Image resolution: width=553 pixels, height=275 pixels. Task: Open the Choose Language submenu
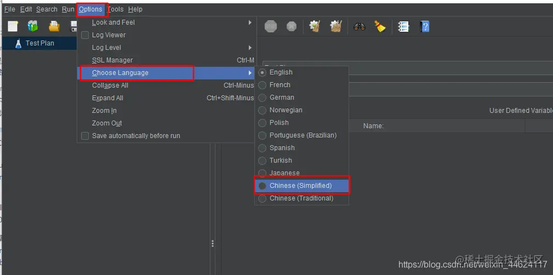tap(166, 73)
